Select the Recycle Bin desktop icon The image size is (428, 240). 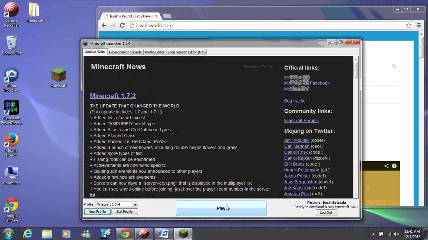point(11,45)
